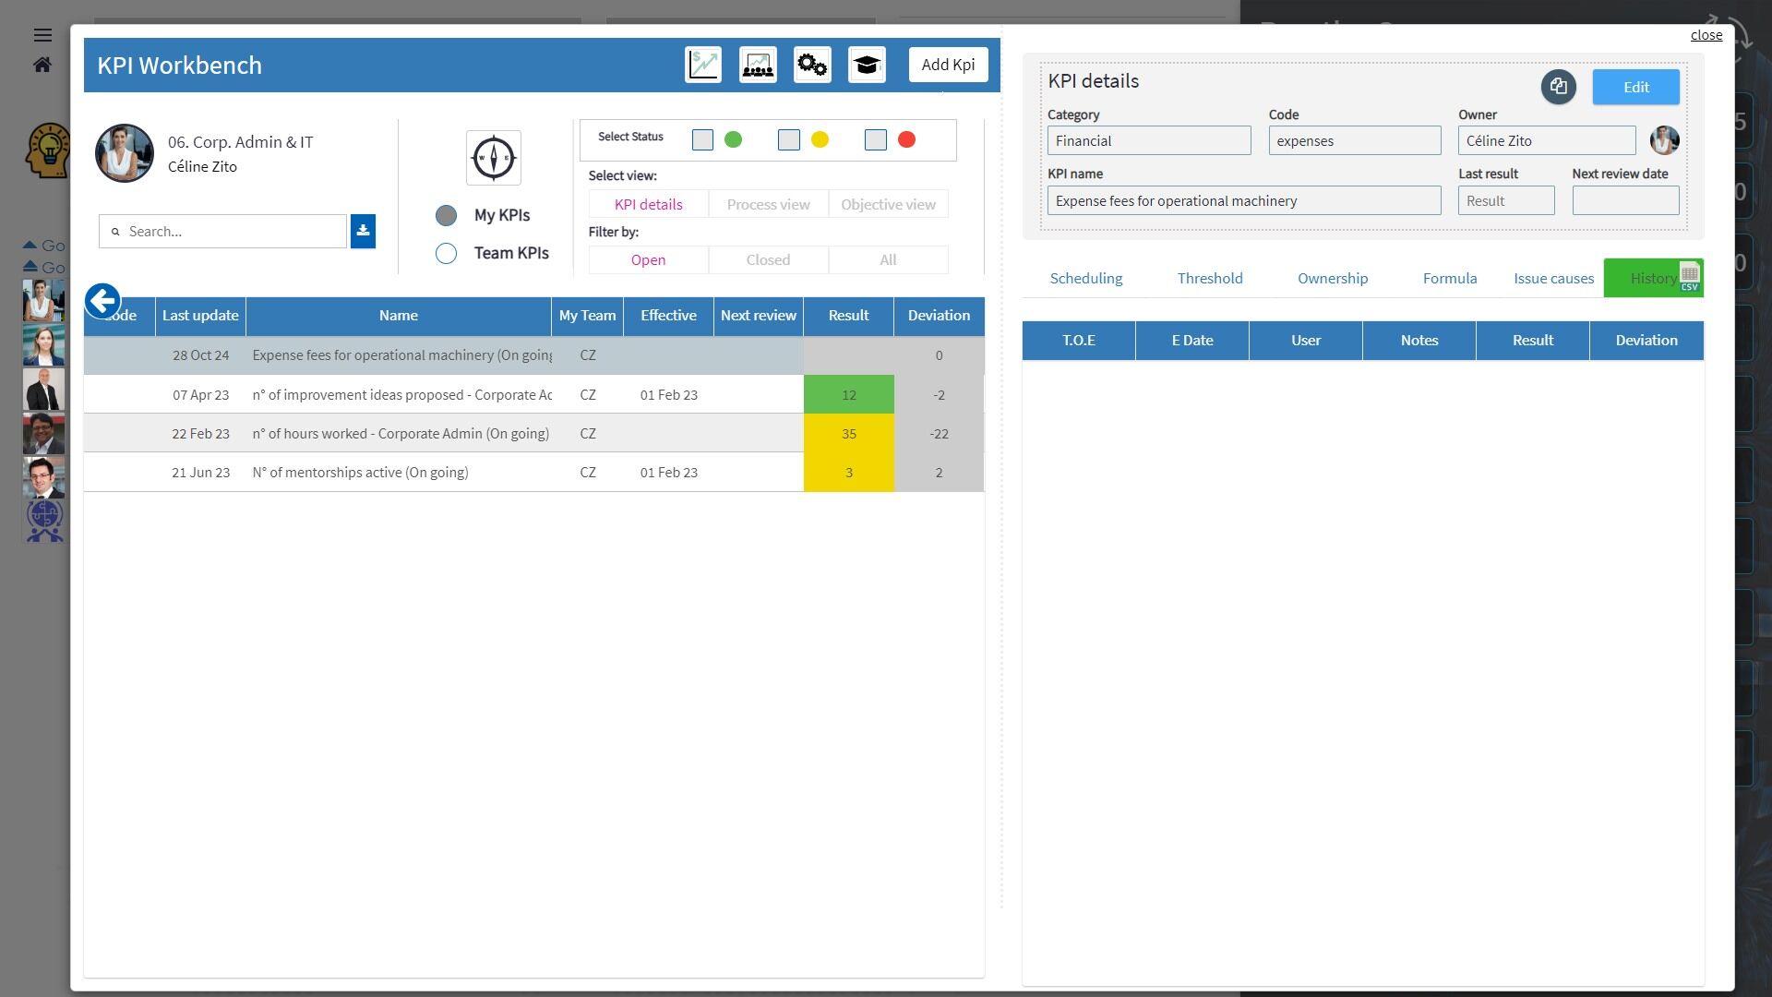Click the Search input field
Image resolution: width=1772 pixels, height=997 pixels.
click(231, 232)
